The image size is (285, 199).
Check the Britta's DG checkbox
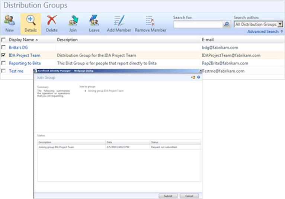(3, 48)
